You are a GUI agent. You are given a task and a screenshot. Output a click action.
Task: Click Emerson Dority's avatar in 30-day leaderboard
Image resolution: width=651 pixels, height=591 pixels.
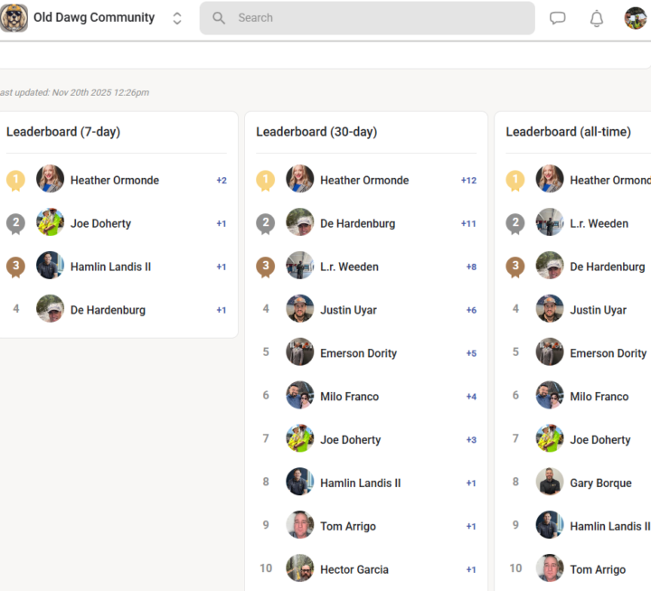click(x=300, y=352)
